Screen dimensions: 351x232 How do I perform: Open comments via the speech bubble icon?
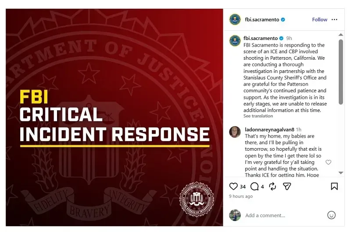[254, 186]
